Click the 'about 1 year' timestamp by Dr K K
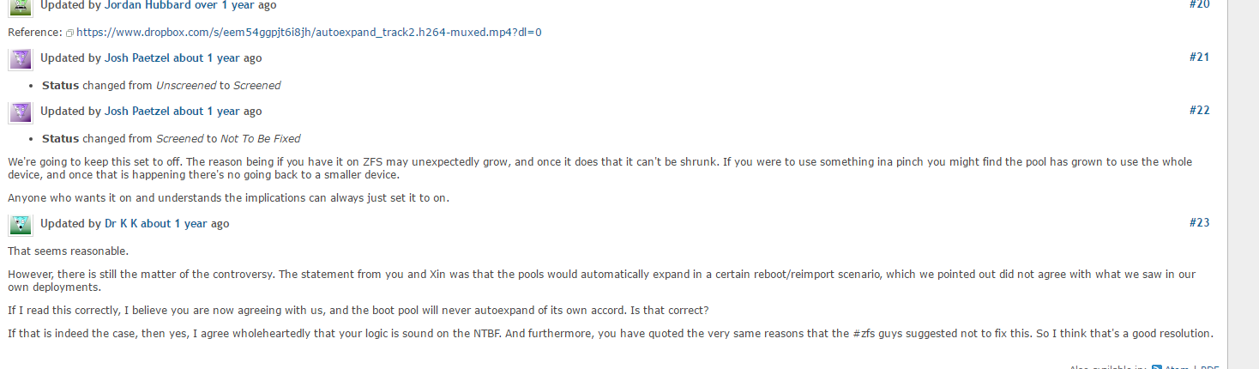The width and height of the screenshot is (1259, 369). [174, 224]
